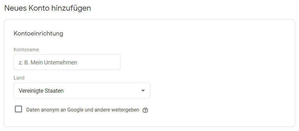This screenshot has height=131, width=299.
Task: Click the Kontoname field label
Action: (26, 50)
